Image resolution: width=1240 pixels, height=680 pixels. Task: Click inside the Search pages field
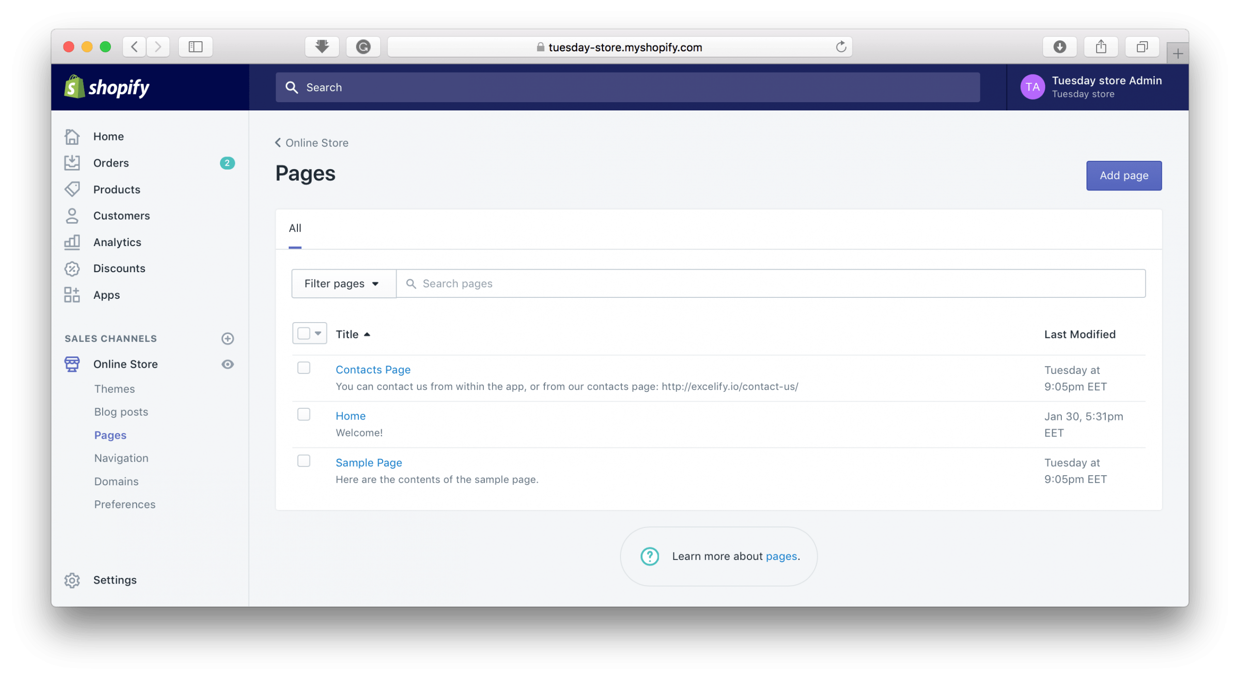[533, 283]
